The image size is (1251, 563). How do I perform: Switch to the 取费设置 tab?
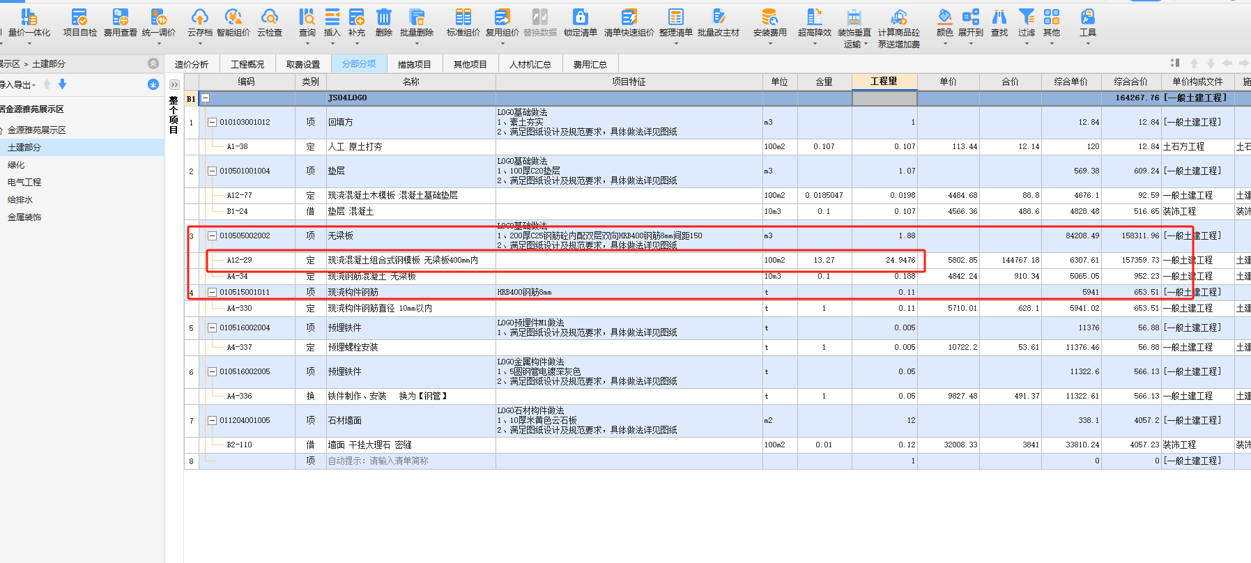[x=303, y=64]
